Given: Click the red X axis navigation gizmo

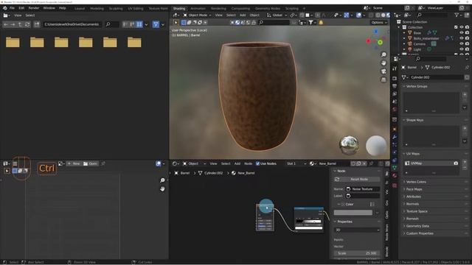Looking at the screenshot, I should click(369, 41).
